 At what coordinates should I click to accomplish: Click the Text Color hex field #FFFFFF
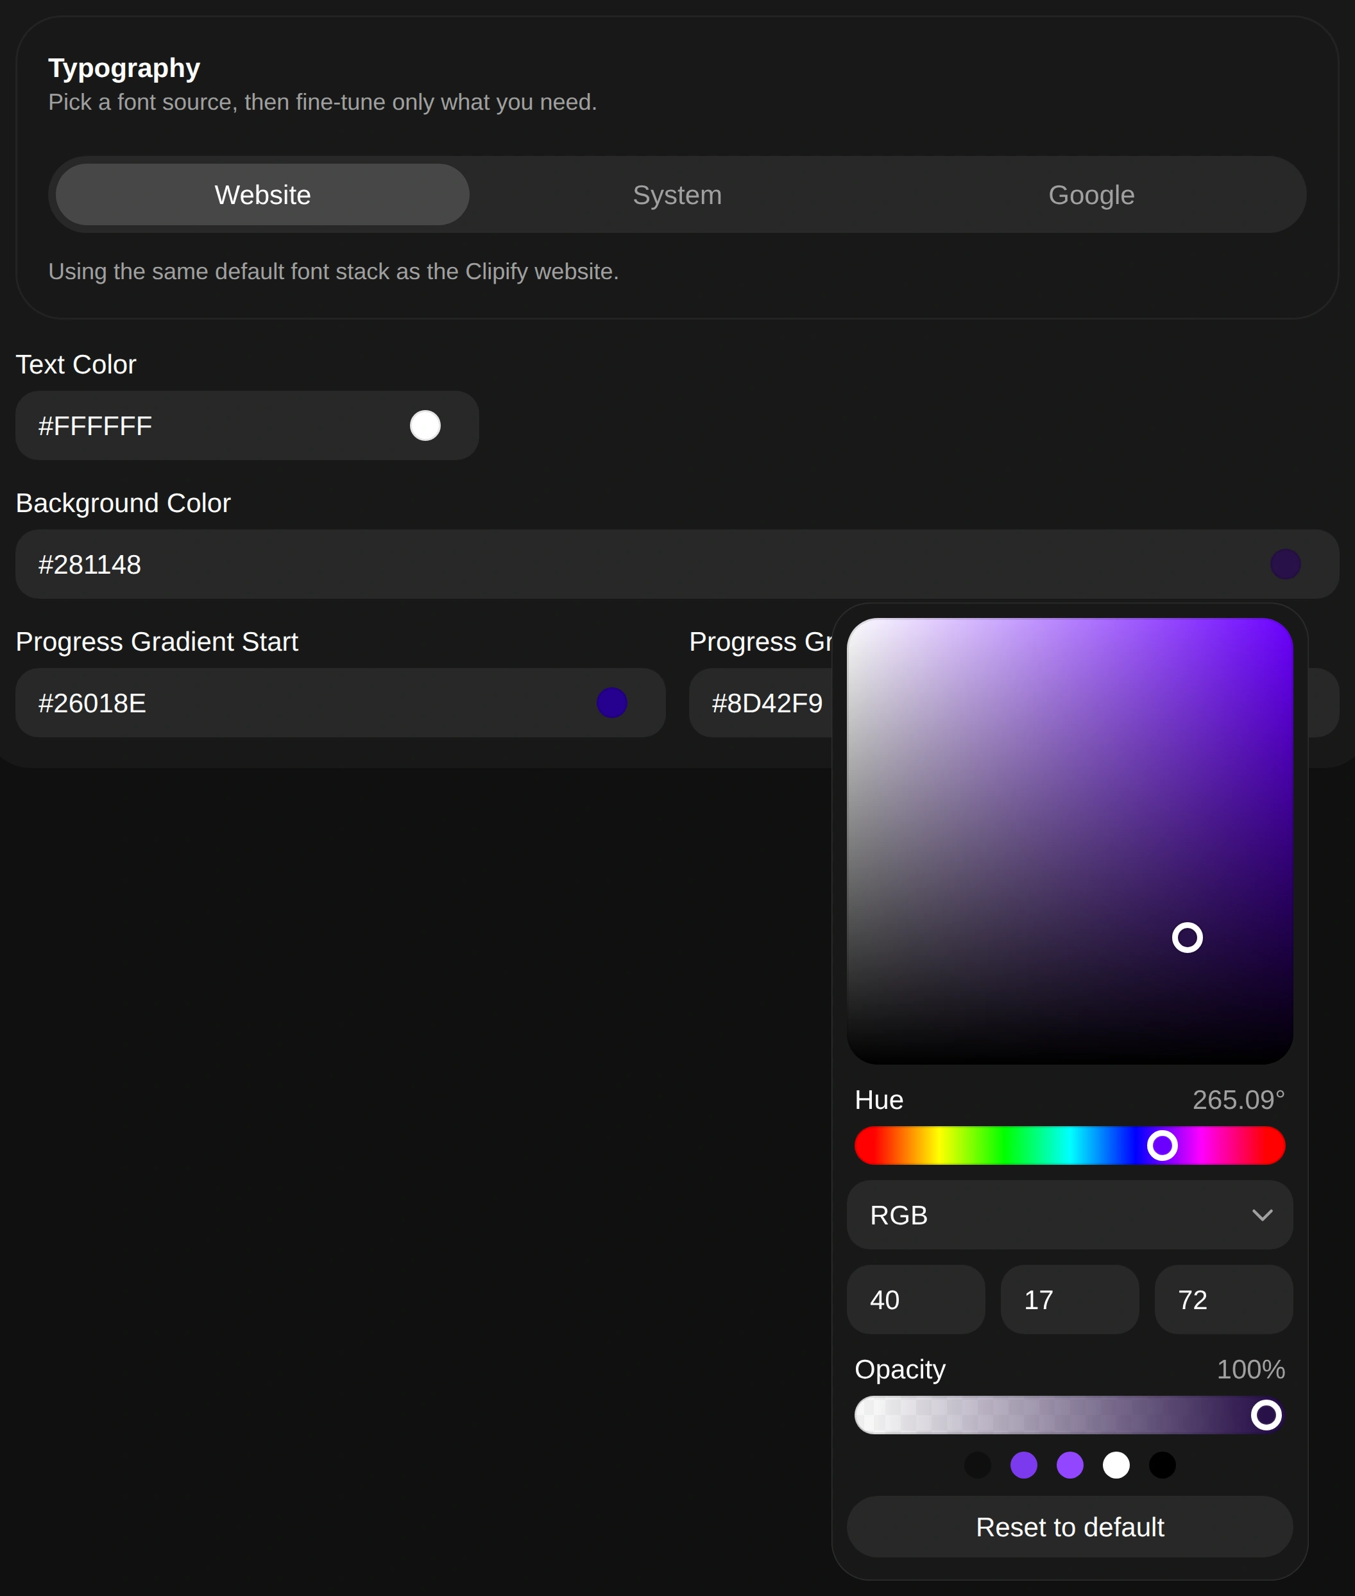coord(248,425)
